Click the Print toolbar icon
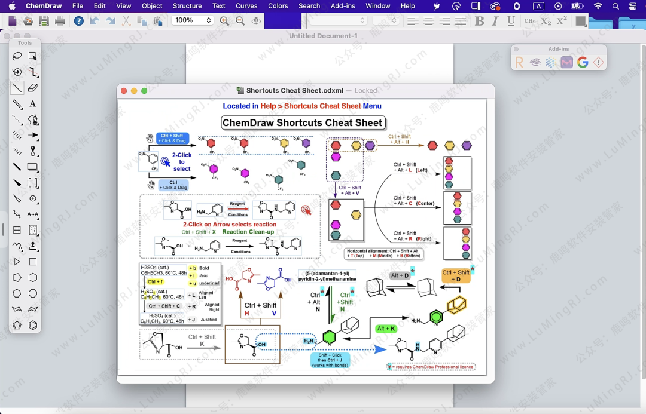 click(60, 20)
